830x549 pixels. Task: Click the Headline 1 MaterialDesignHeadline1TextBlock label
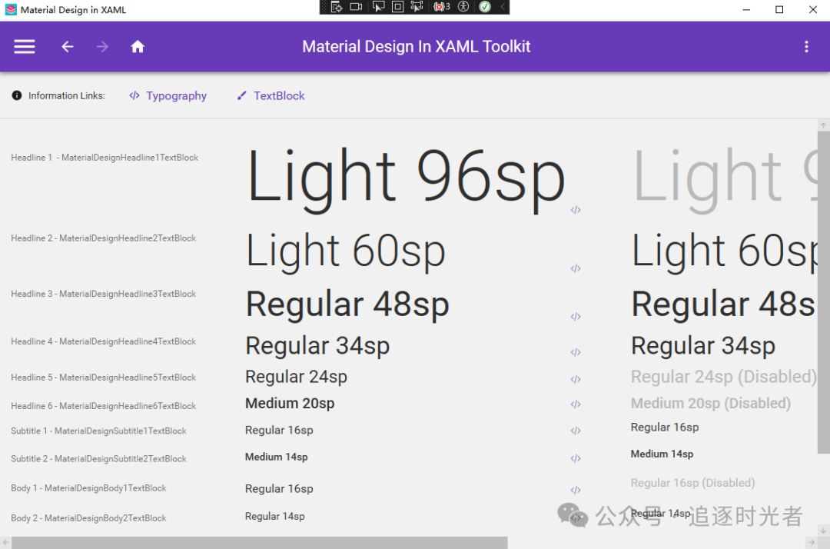[104, 157]
